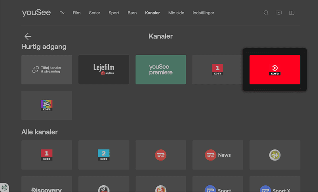
Task: Click Tilføj kanaler & streaming tile
Action: (x=47, y=70)
